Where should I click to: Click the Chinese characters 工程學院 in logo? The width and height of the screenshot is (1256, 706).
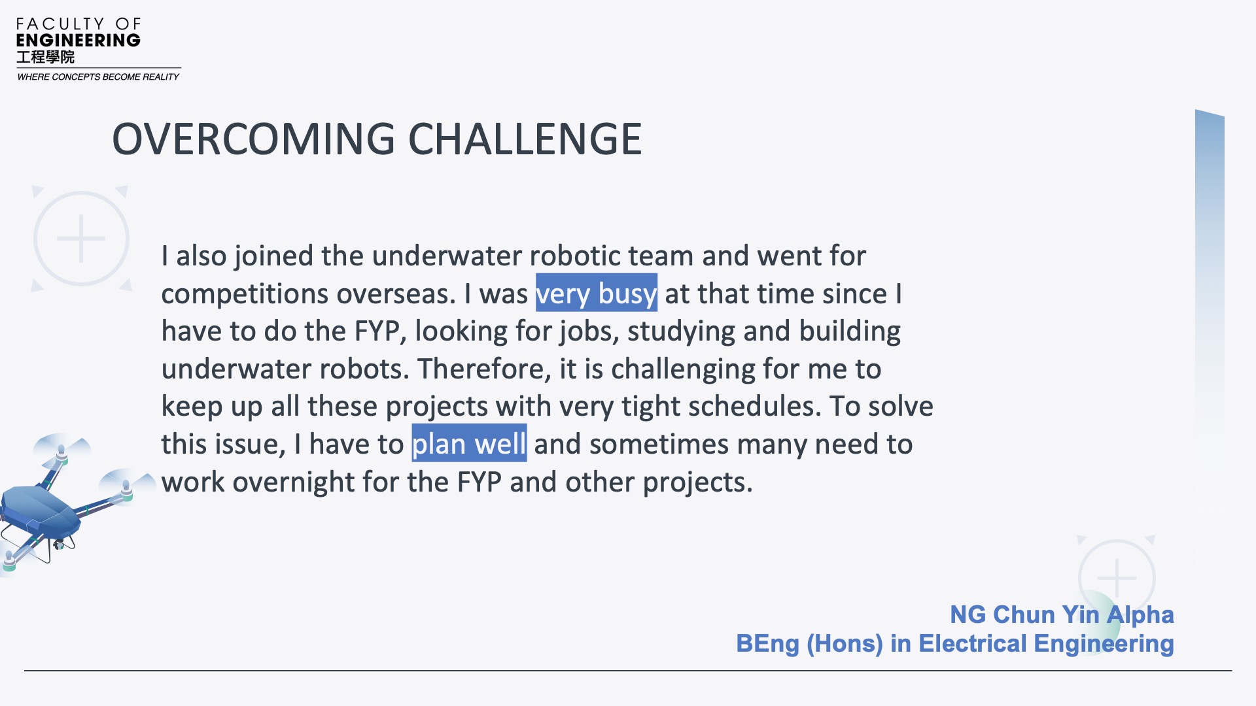tap(46, 58)
